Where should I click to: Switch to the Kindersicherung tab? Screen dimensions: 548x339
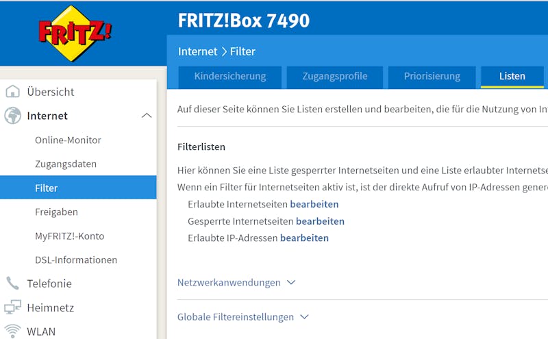click(x=230, y=77)
